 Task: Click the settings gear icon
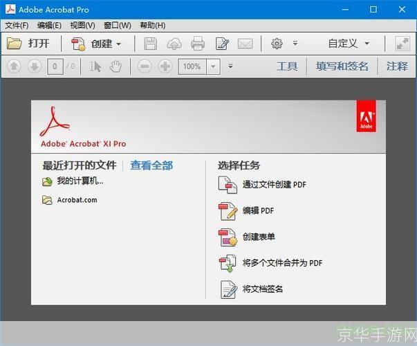click(277, 44)
